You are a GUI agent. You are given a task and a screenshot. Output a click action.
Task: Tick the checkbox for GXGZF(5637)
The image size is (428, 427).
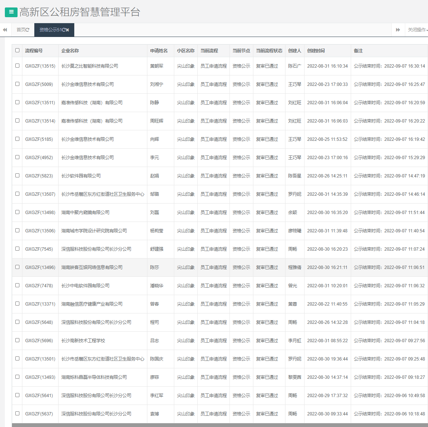17,414
